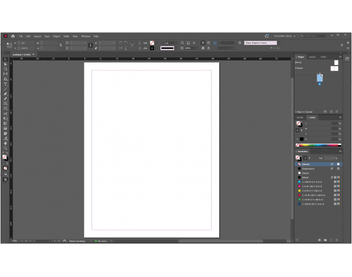The image size is (352, 277).
Task: Select the Hand tool
Action: point(6,143)
